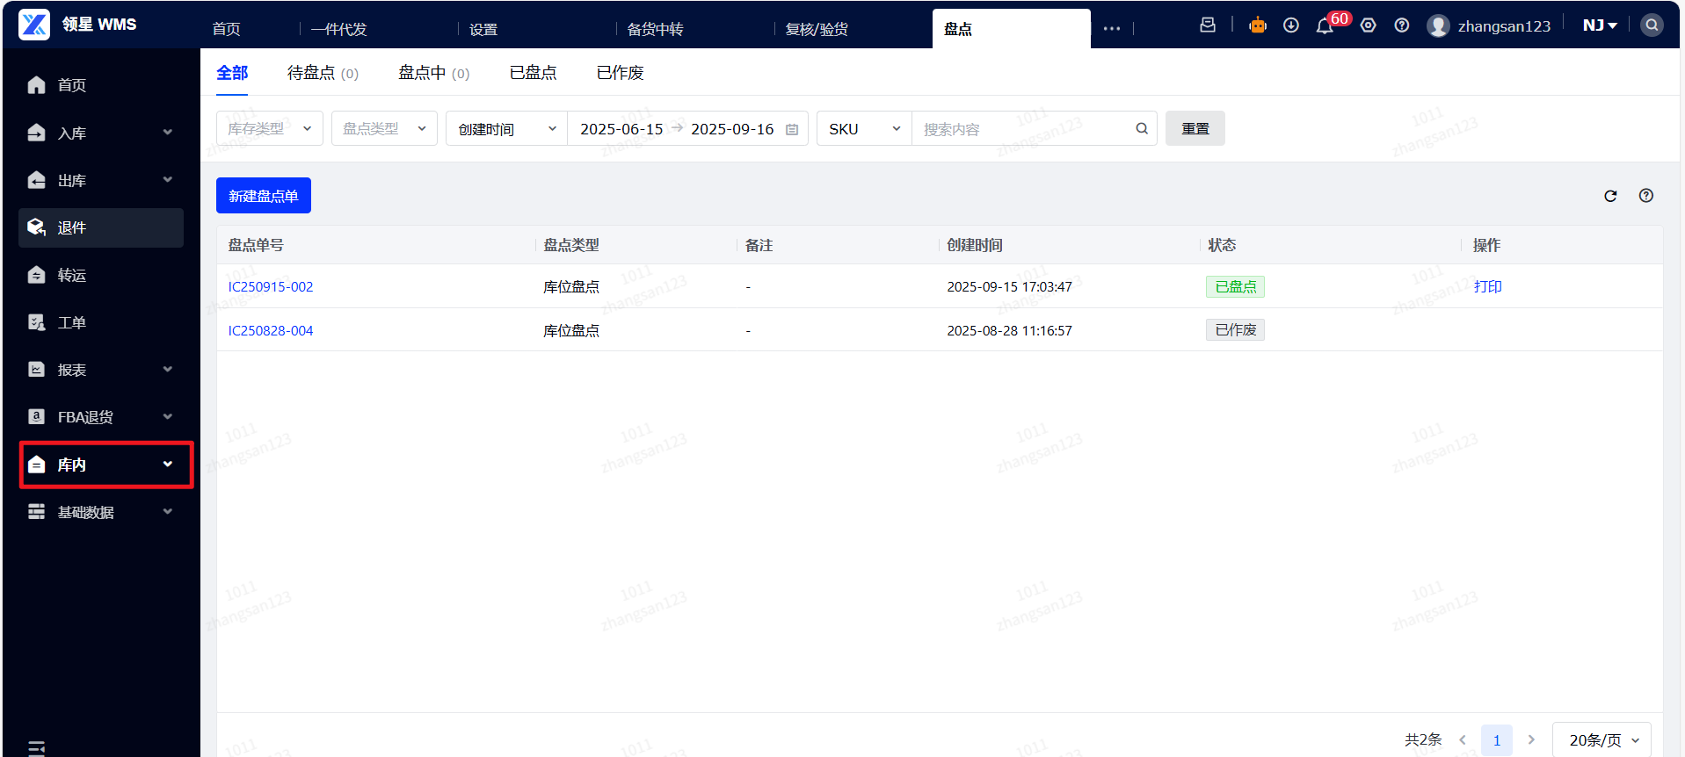The image size is (1685, 757).
Task: Open the 创建时间 dropdown
Action: pos(507,128)
